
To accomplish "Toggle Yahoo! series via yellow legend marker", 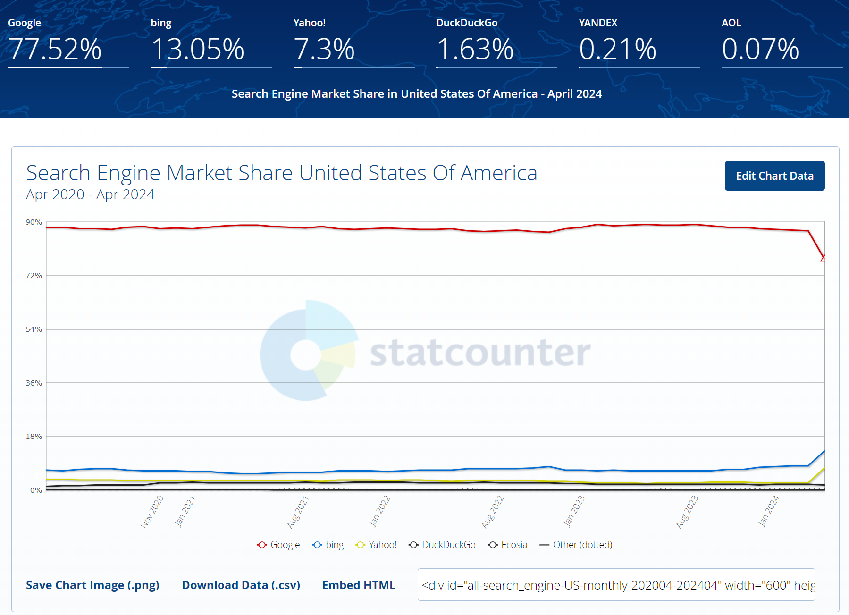I will [x=361, y=545].
